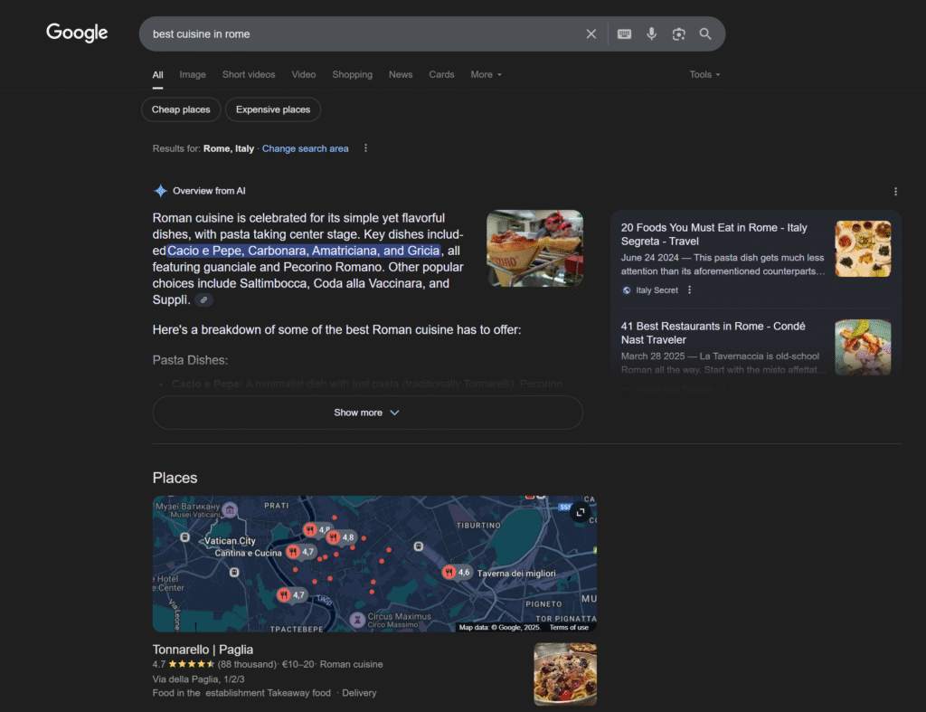
Task: Click the 'Vatican City' map label
Action: pos(231,541)
